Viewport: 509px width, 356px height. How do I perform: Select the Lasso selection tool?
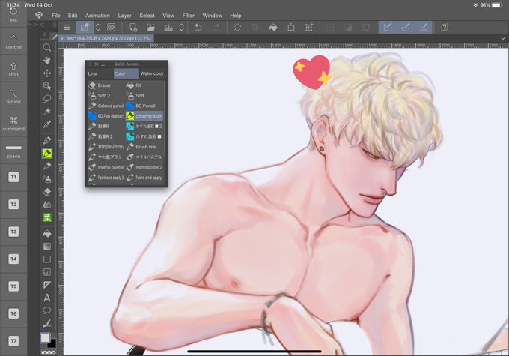coord(47,98)
